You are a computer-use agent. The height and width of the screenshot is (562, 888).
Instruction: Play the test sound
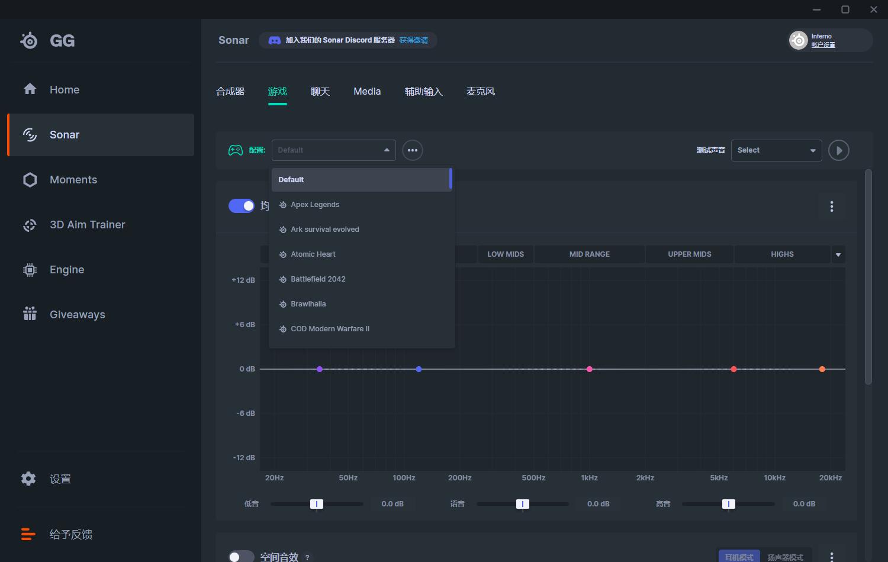(838, 150)
